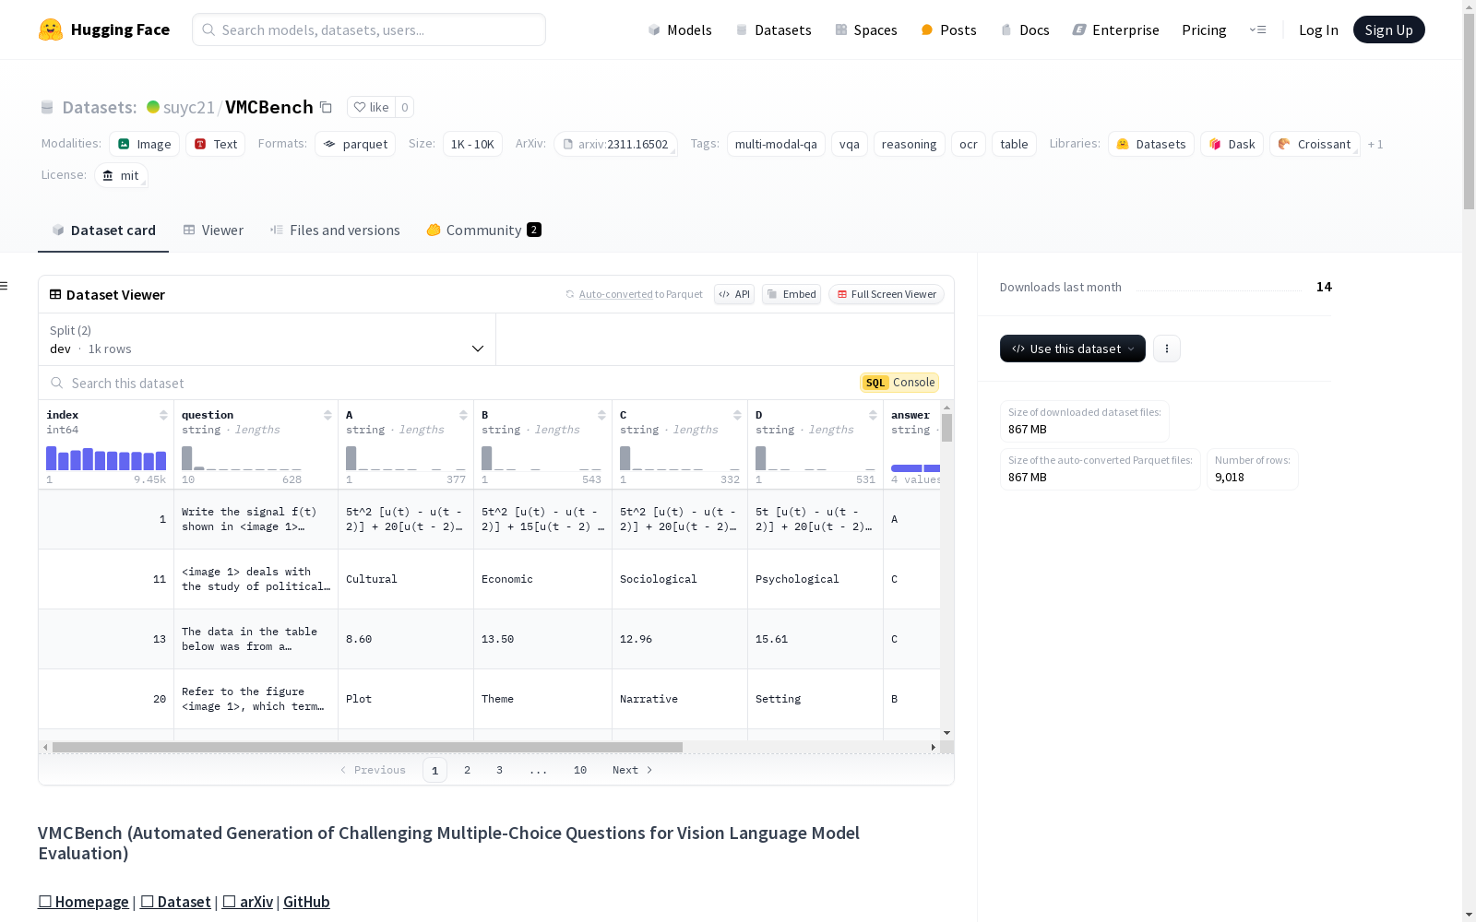The width and height of the screenshot is (1476, 922).
Task: Select the parquet format tag
Action: 355,144
